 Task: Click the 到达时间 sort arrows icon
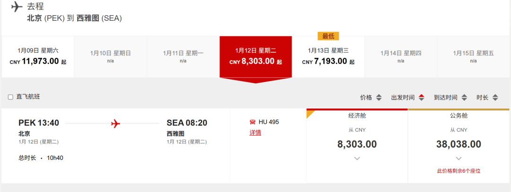point(464,97)
